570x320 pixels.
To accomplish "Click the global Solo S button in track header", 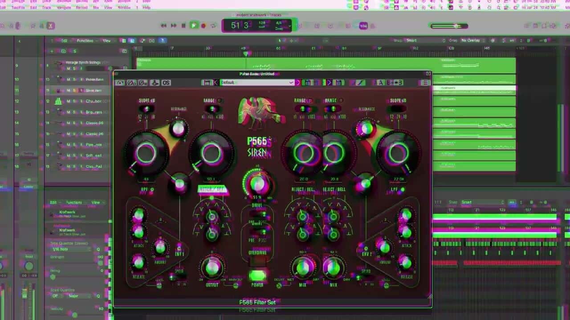I will [74, 51].
